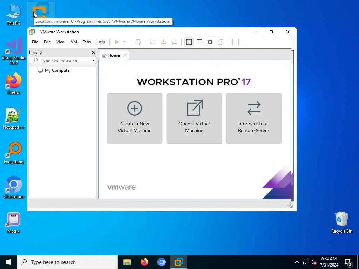Open the Tabs menu
This screenshot has width=359, height=269.
pos(87,42)
